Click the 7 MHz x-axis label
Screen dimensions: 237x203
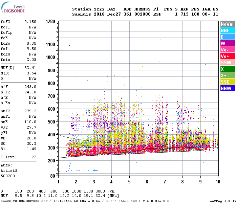click(165, 182)
